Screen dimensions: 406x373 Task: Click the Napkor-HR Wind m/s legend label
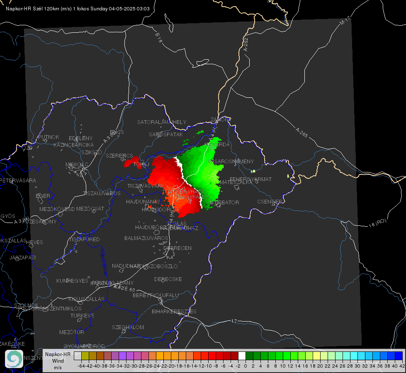(58, 361)
